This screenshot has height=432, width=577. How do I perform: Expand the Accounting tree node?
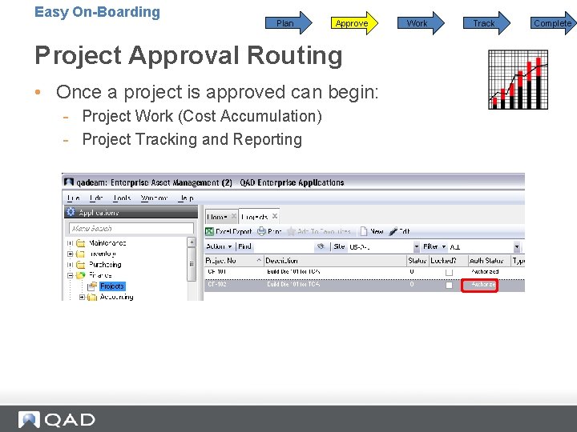click(82, 297)
